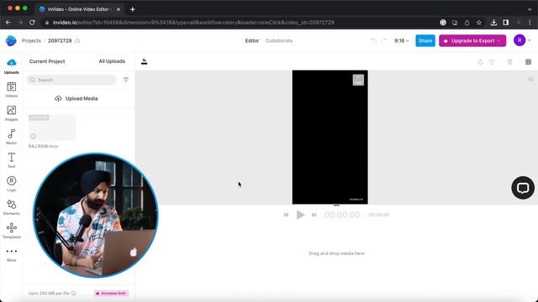Expand the R profile avatar menu

pos(522,40)
